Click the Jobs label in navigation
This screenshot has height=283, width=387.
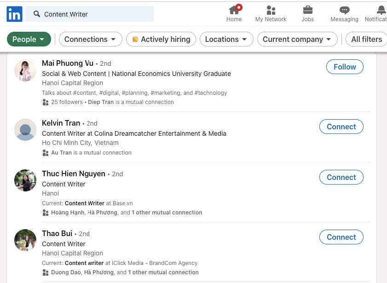[x=307, y=19]
